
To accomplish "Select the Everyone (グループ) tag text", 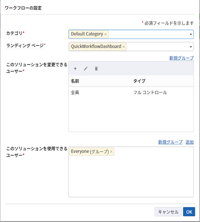I will [90, 152].
